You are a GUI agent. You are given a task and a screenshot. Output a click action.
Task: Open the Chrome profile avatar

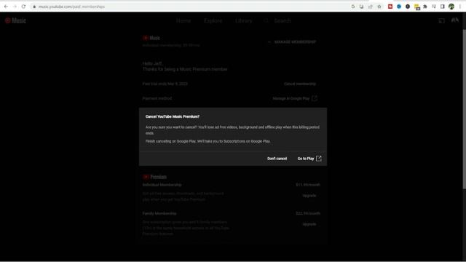point(451,7)
